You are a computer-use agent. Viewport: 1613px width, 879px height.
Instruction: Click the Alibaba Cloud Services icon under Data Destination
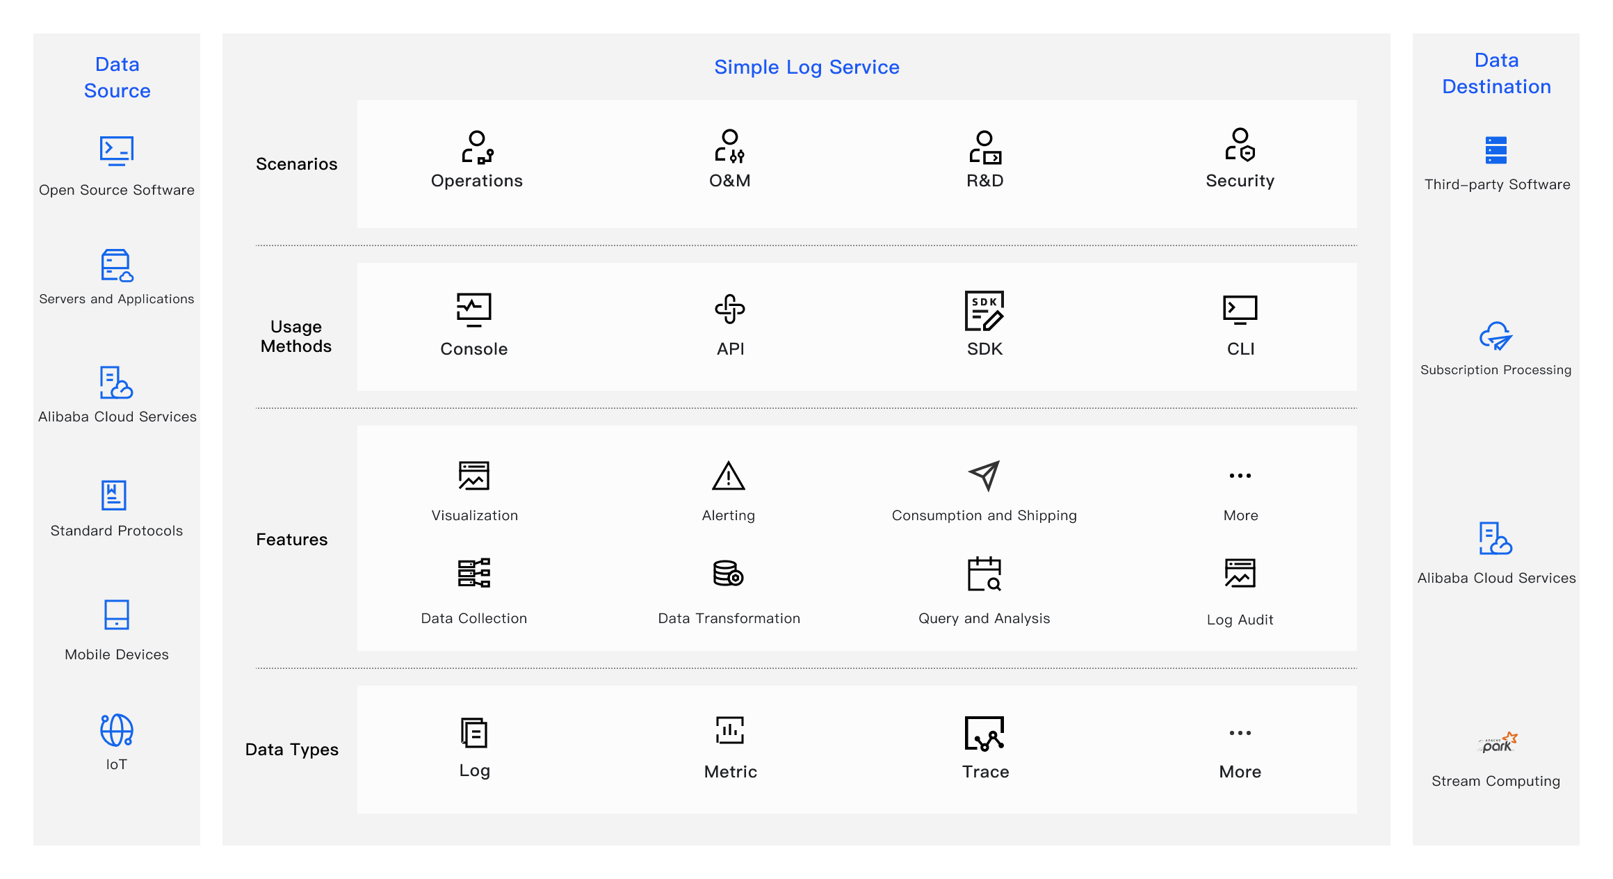pos(1496,538)
